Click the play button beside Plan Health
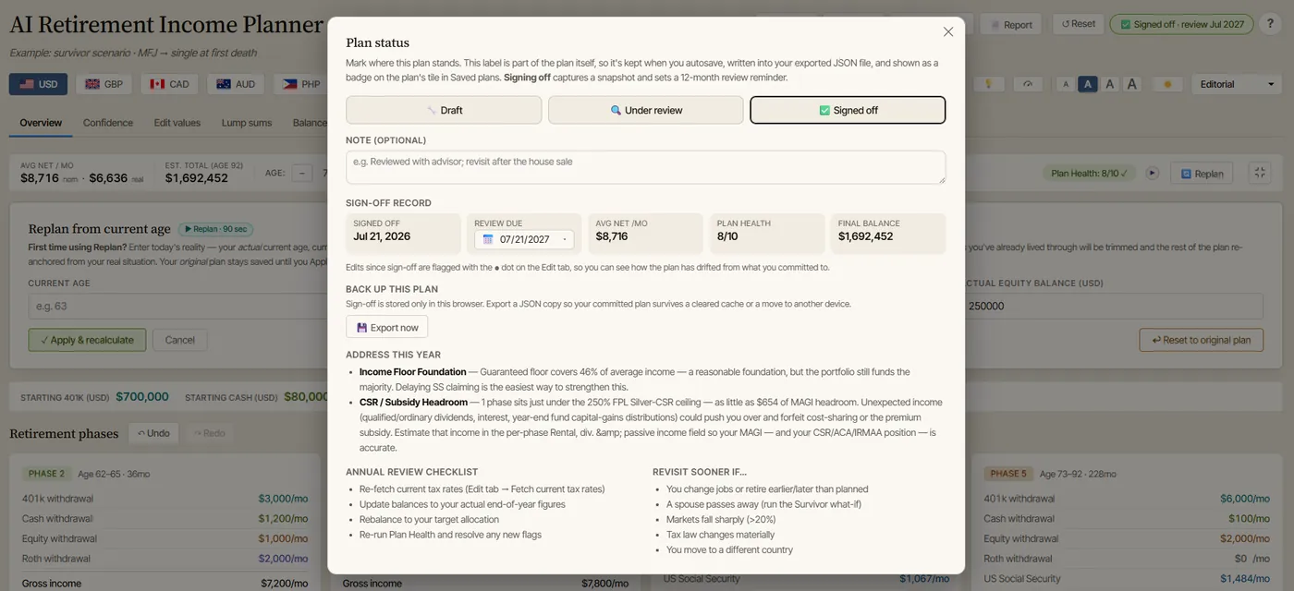The image size is (1294, 591). coord(1152,173)
